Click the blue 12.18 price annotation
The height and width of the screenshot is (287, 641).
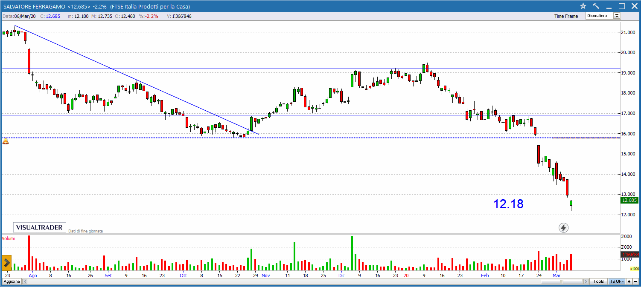click(x=508, y=204)
